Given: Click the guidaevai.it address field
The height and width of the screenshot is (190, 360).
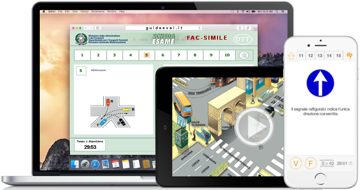Looking at the screenshot, I should click(x=164, y=28).
